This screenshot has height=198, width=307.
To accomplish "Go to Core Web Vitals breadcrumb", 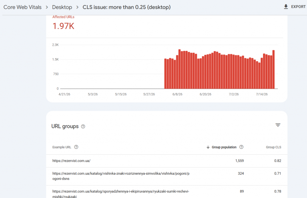I will click(22, 7).
